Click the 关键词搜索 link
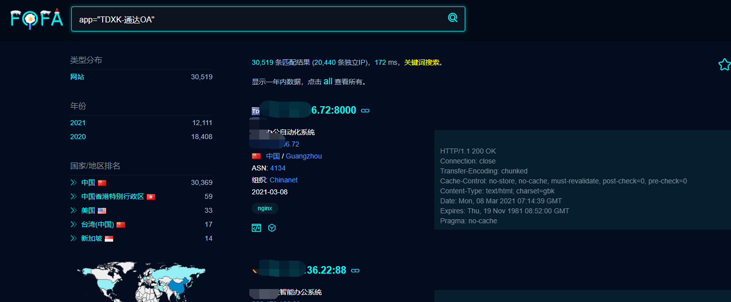This screenshot has width=731, height=302. (422, 62)
